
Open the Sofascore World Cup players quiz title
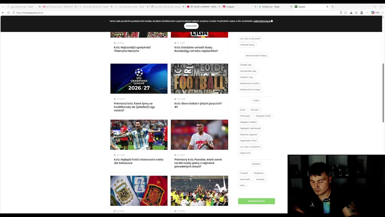139,161
